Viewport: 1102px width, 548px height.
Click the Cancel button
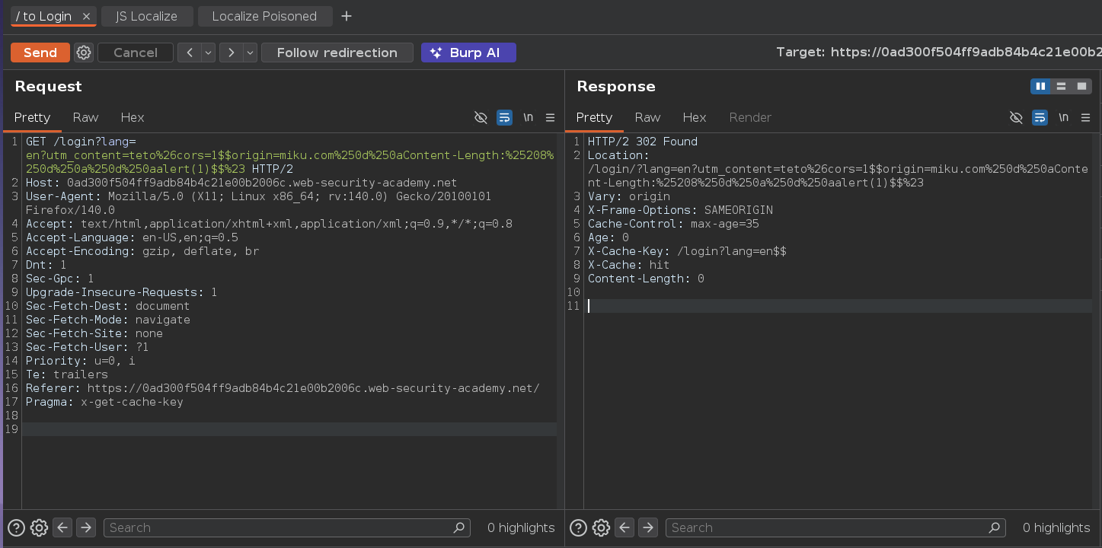click(136, 53)
